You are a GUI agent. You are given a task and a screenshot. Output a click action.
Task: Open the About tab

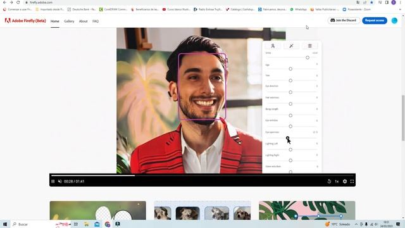(83, 21)
